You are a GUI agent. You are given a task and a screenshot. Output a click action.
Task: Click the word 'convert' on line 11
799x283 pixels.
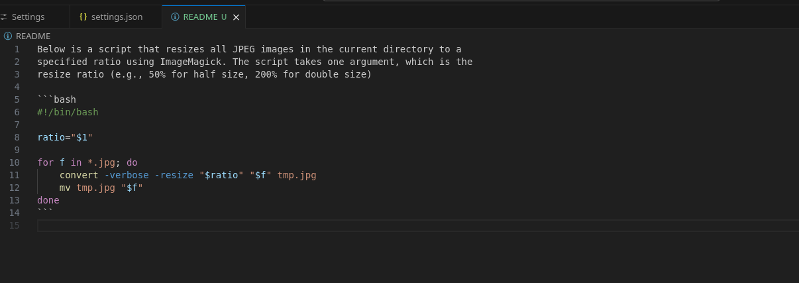pos(79,175)
